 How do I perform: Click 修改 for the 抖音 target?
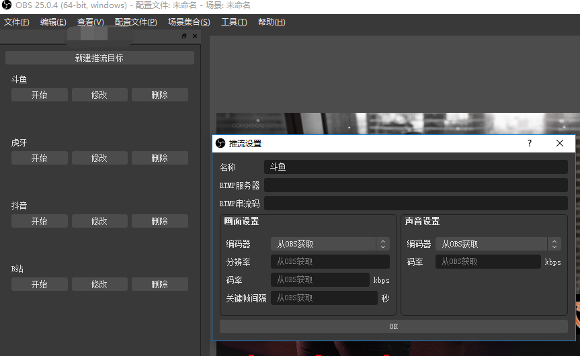coord(99,221)
